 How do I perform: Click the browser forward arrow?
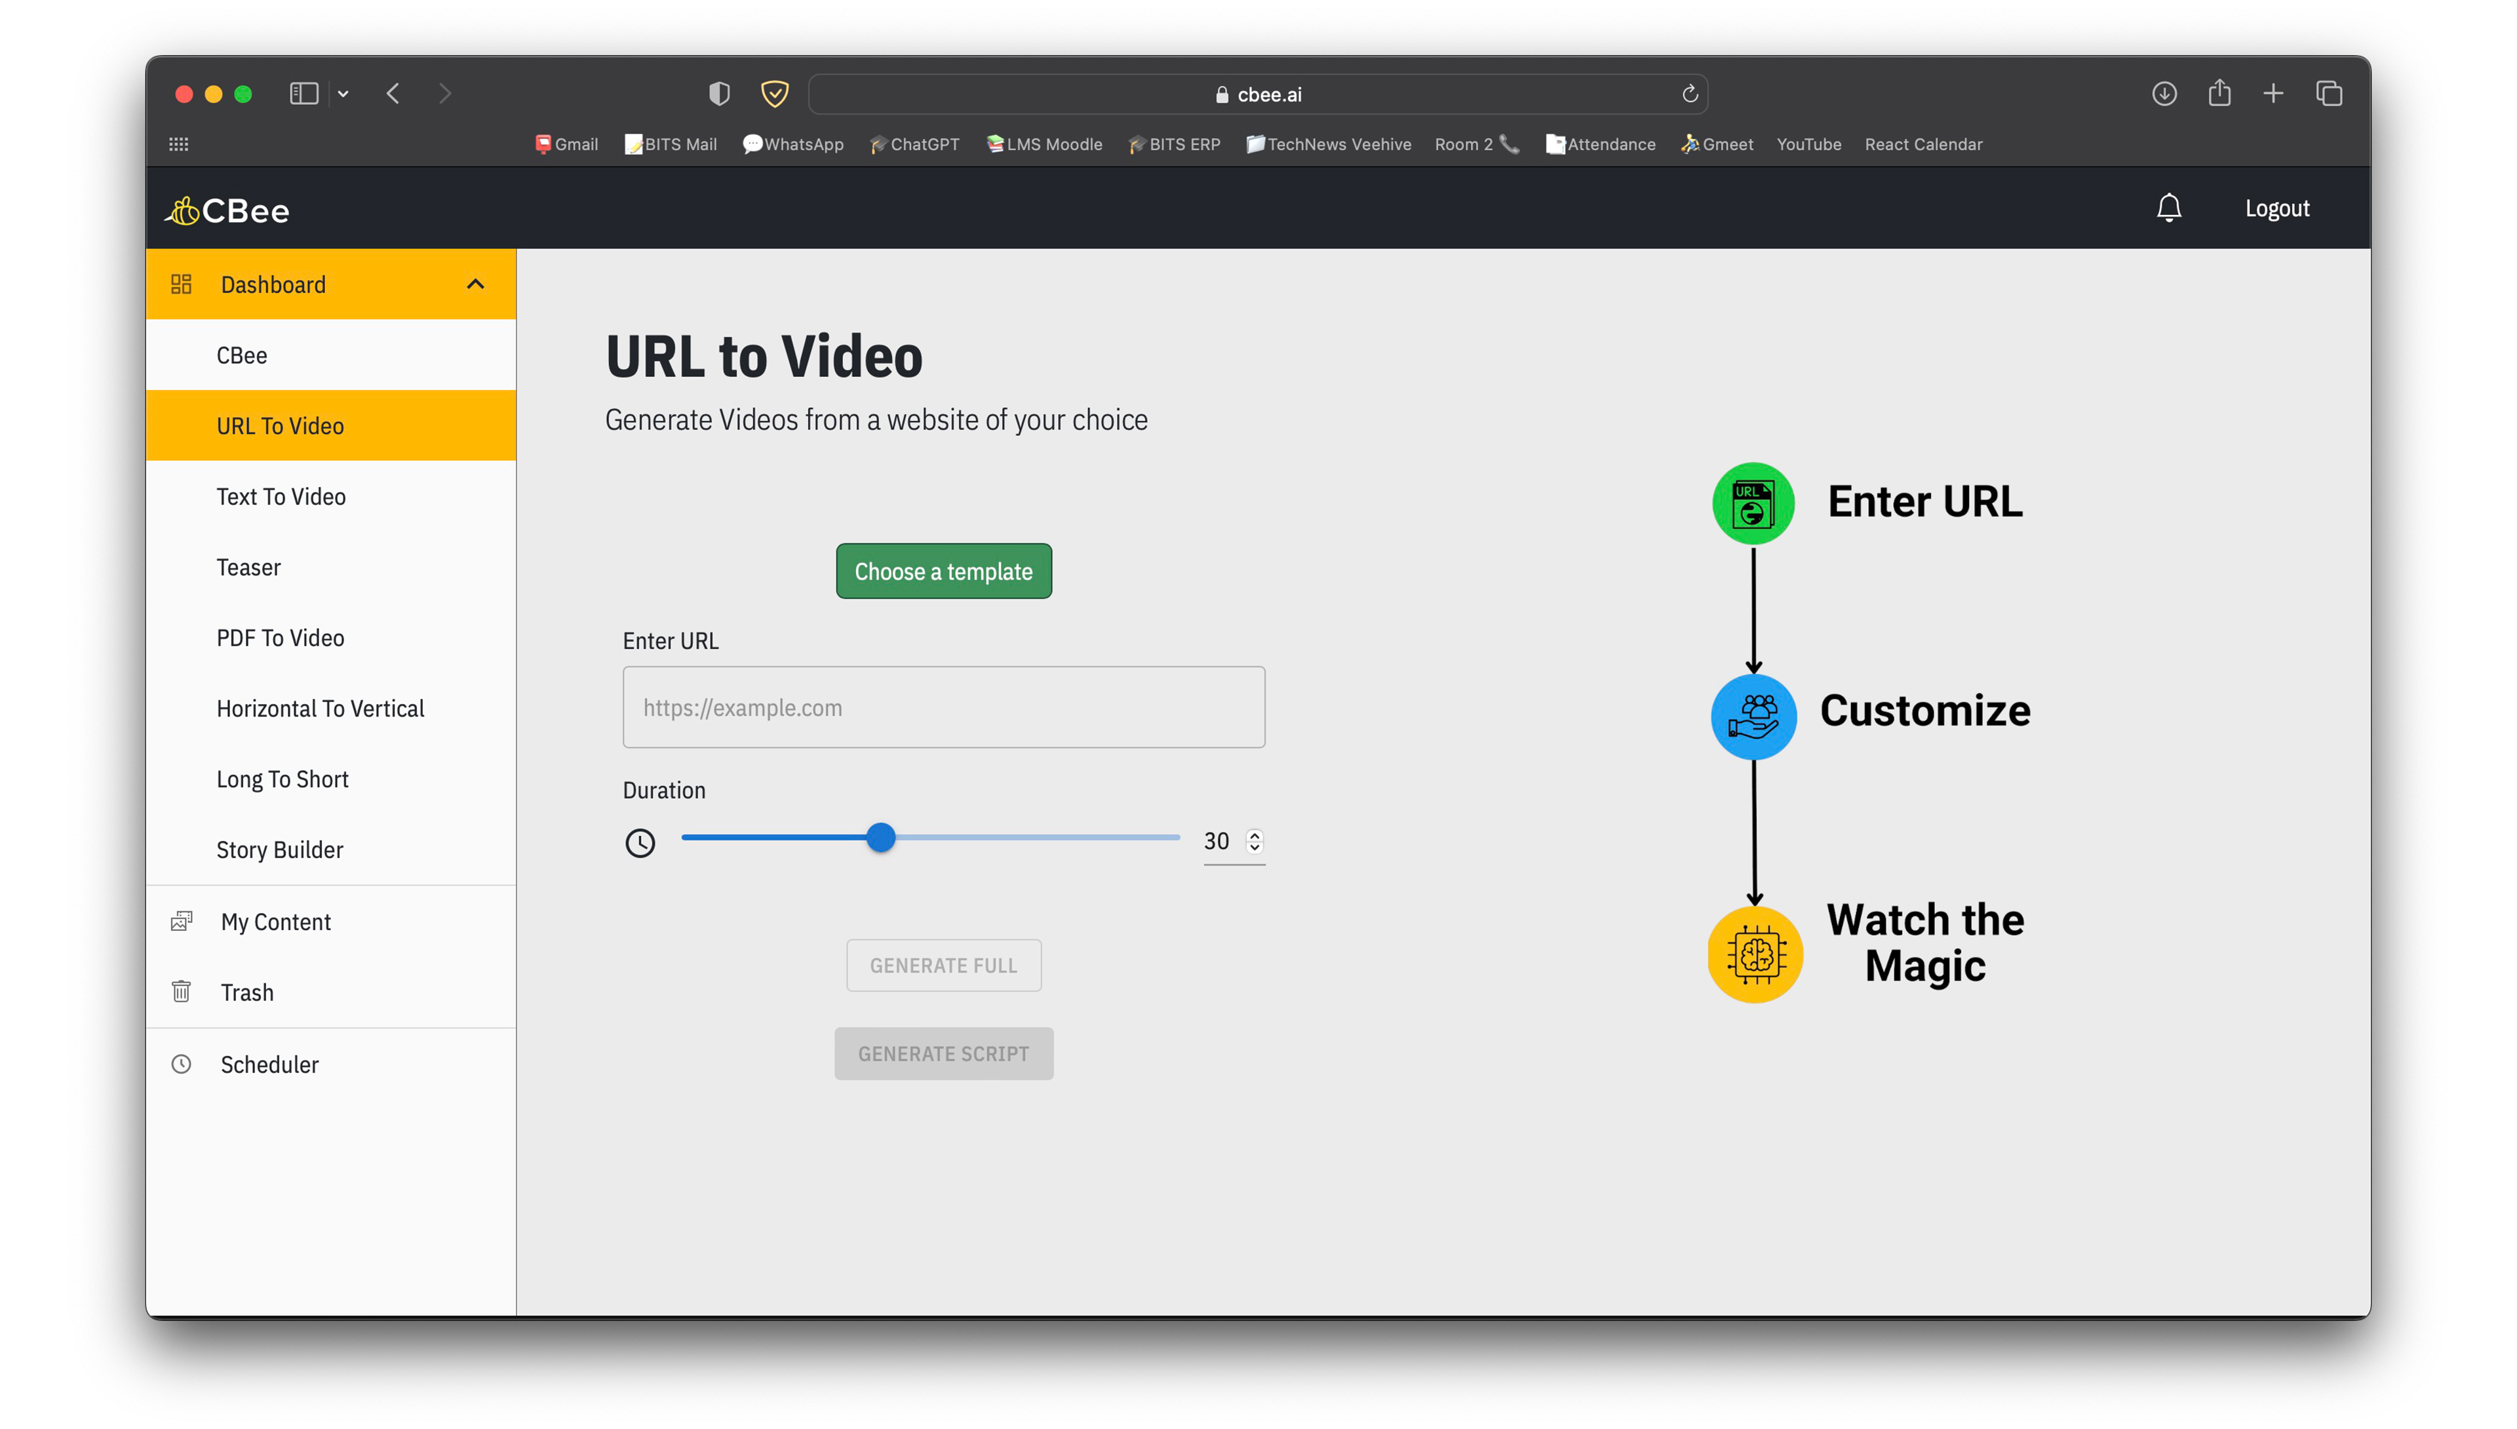446,93
